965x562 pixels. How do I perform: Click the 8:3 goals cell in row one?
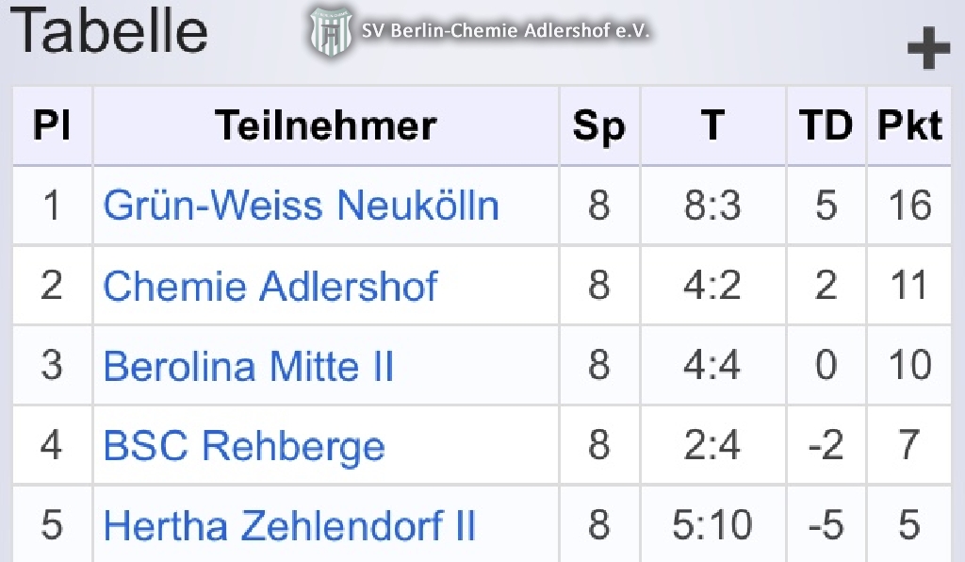pos(713,206)
